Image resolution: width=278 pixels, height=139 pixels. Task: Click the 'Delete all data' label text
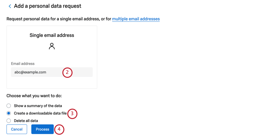tap(26, 121)
